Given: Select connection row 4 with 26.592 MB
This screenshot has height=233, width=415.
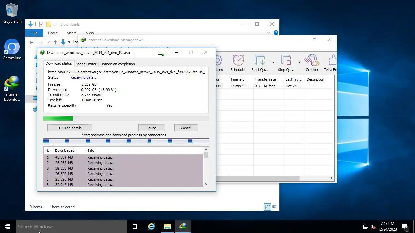Looking at the screenshot, I should (x=123, y=174).
